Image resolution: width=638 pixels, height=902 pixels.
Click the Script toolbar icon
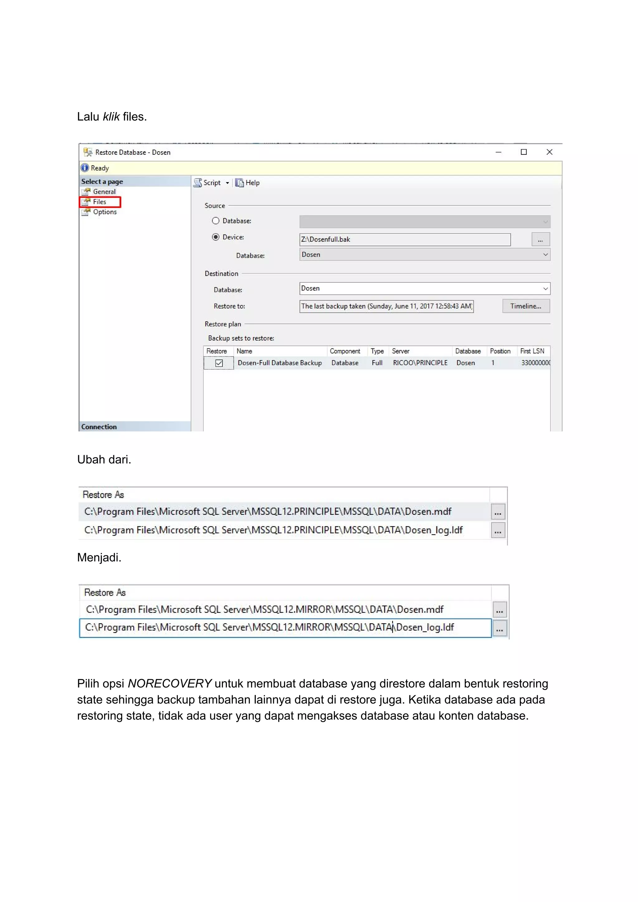click(x=198, y=183)
